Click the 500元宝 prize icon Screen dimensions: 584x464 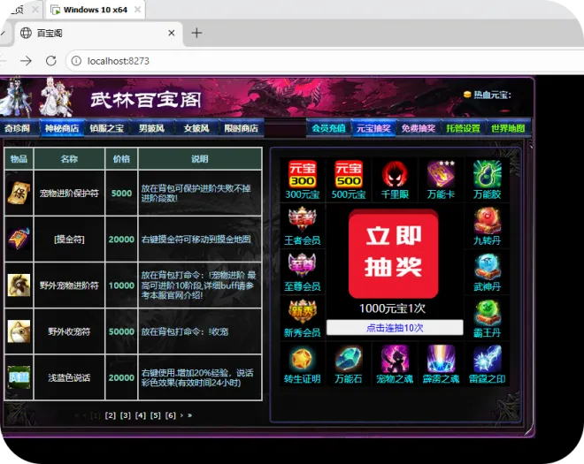(349, 174)
